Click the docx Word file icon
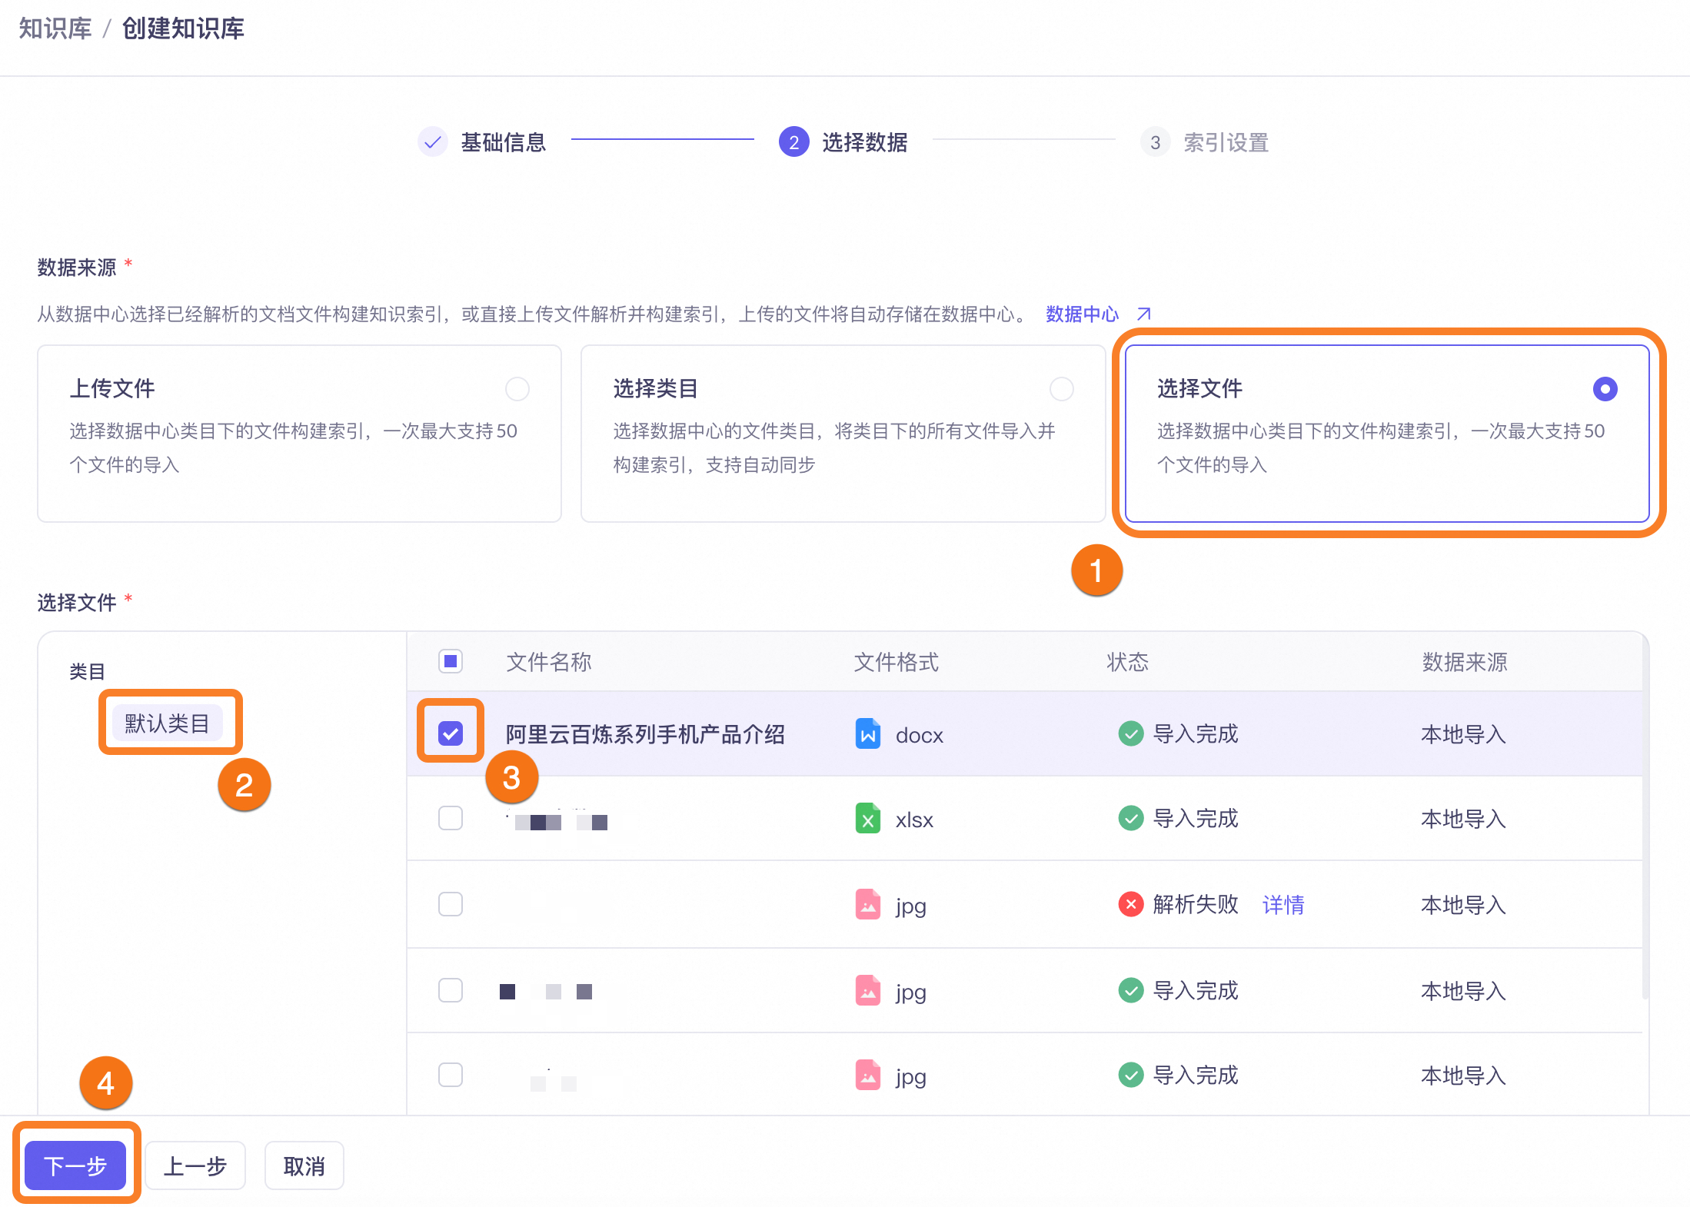 (867, 734)
